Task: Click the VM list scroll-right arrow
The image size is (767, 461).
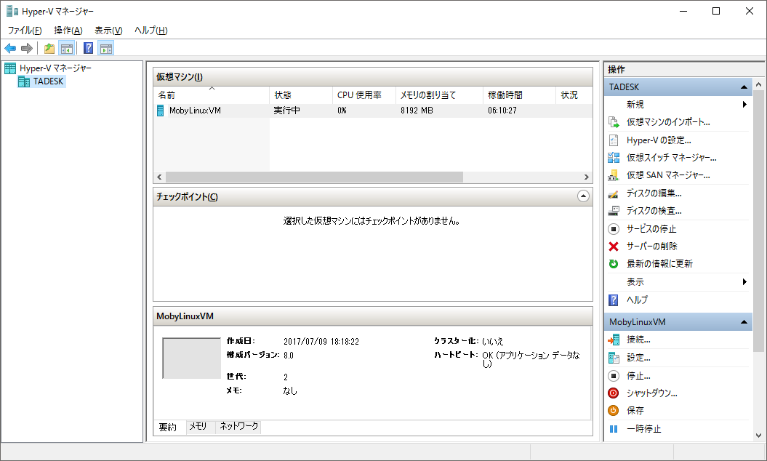Action: pyautogui.click(x=586, y=177)
